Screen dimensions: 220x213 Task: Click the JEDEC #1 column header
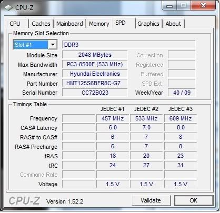point(113,109)
